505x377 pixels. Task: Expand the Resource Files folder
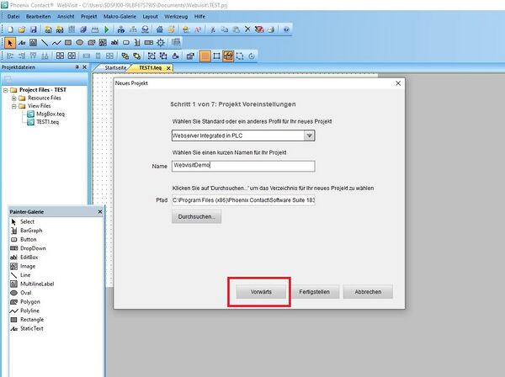(x=13, y=98)
